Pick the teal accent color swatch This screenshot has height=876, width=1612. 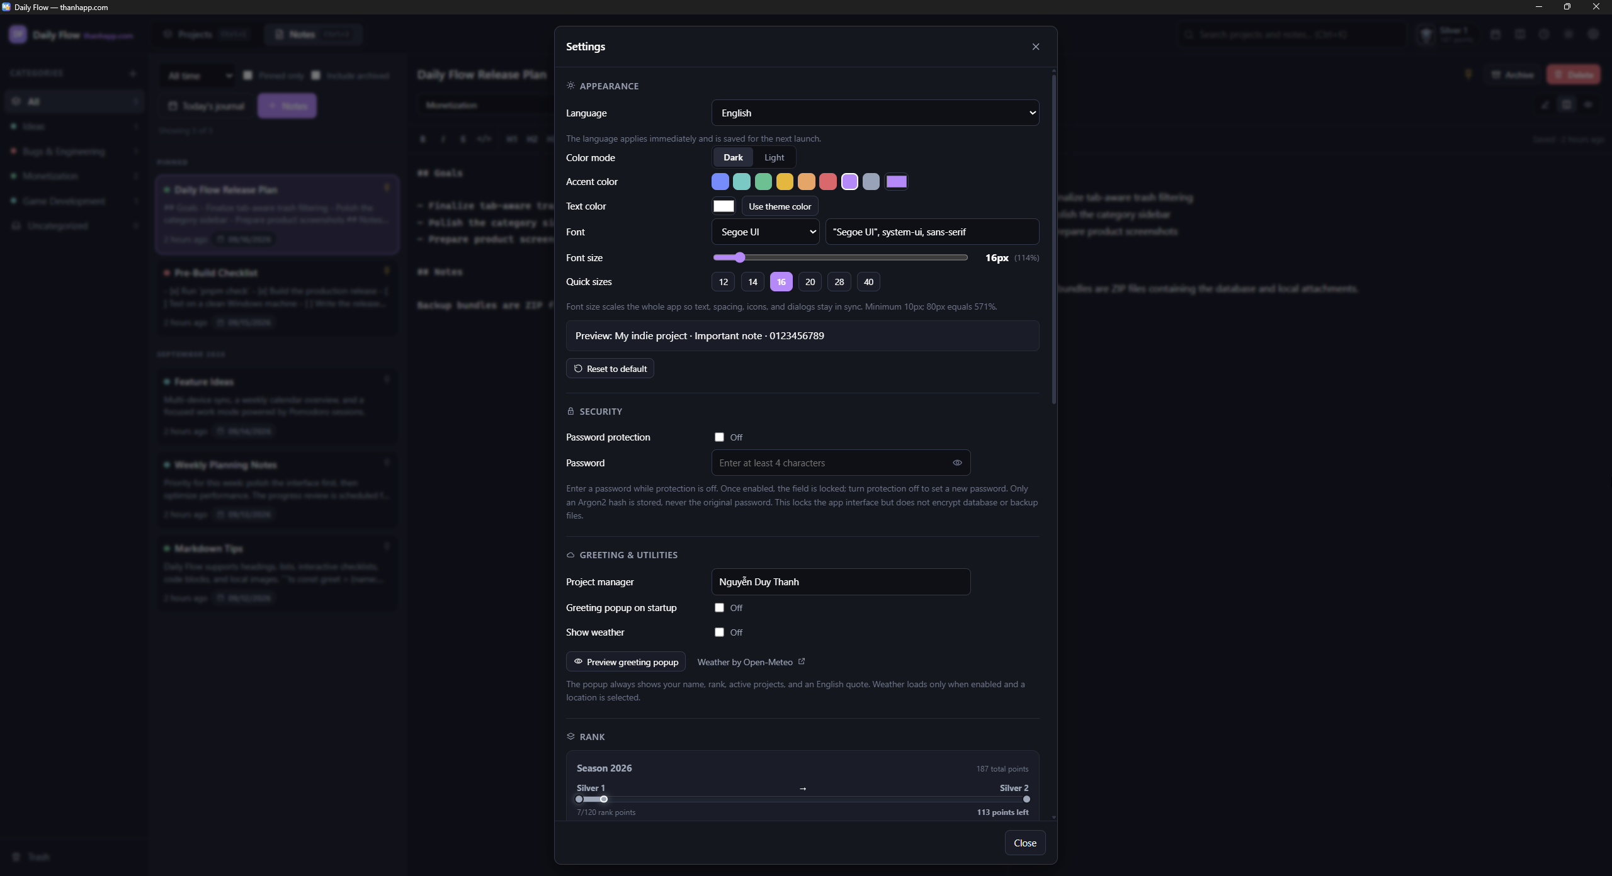click(742, 182)
